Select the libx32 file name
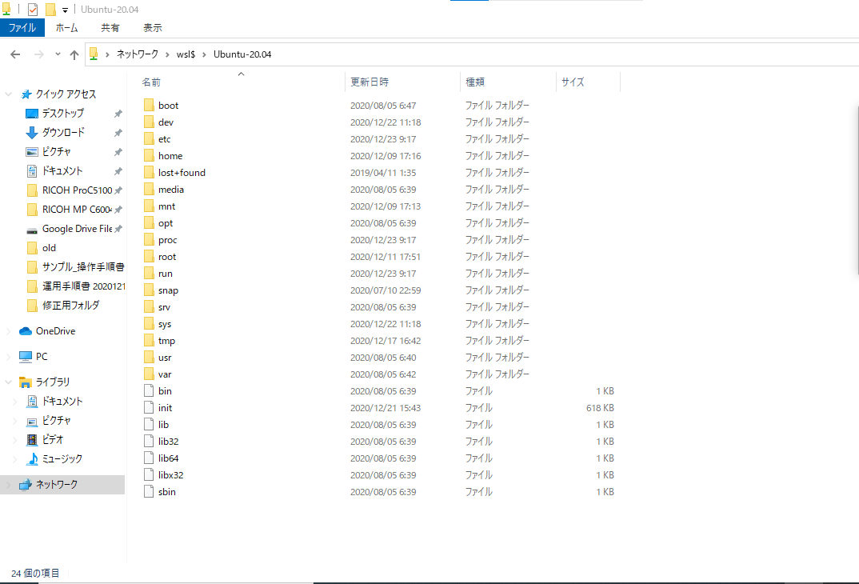 [171, 475]
